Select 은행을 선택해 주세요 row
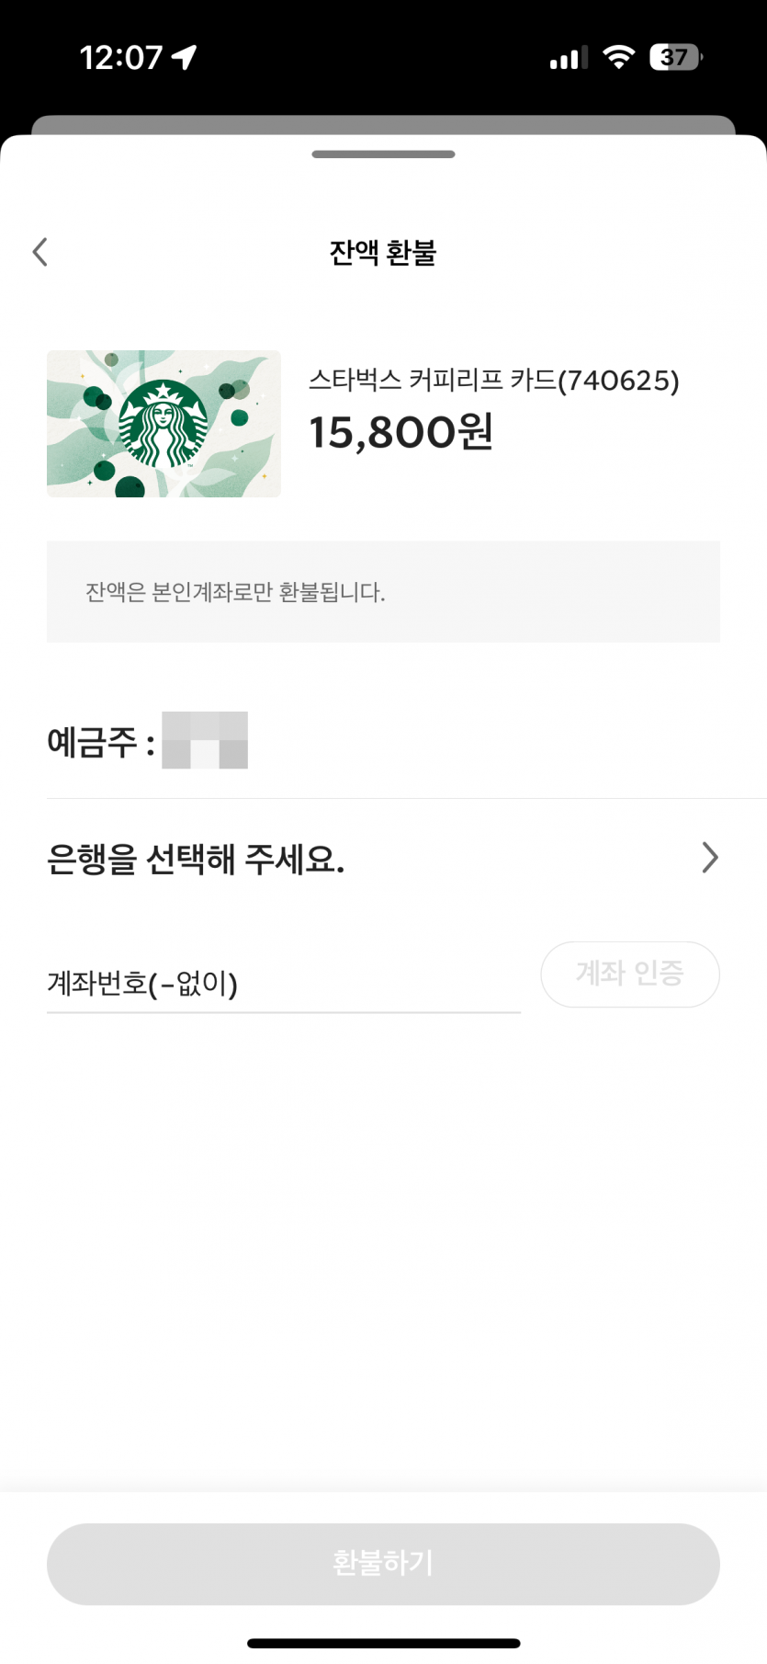Viewport: 767px width, 1664px height. point(383,859)
